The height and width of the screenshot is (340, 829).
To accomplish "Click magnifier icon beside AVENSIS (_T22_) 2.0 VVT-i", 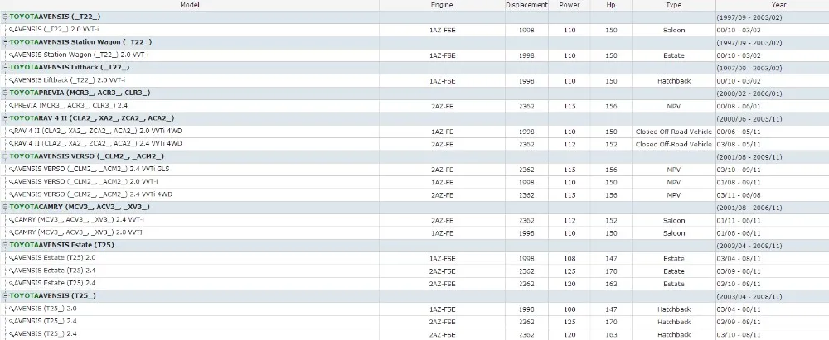I will tap(12, 30).
